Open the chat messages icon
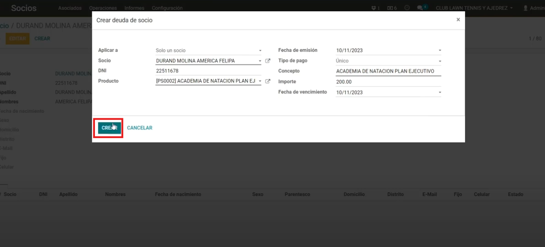 pyautogui.click(x=423, y=8)
